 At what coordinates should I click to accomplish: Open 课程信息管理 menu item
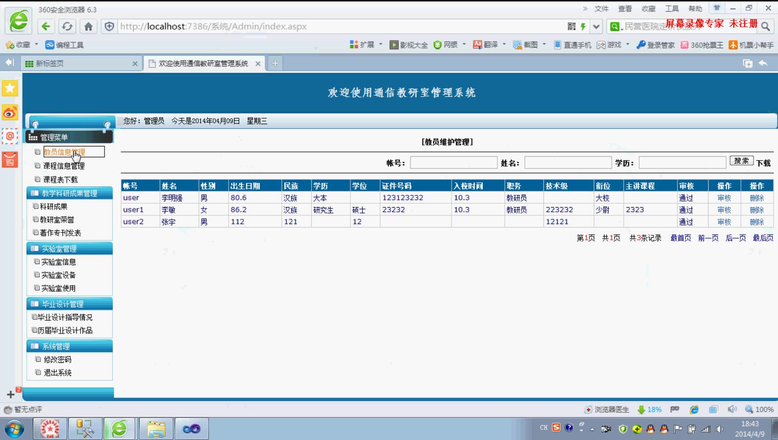point(64,166)
